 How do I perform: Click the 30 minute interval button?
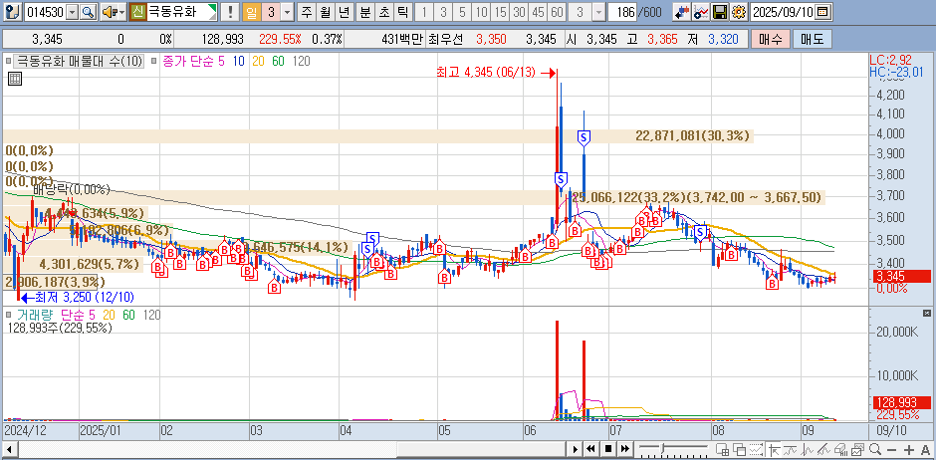coord(520,11)
